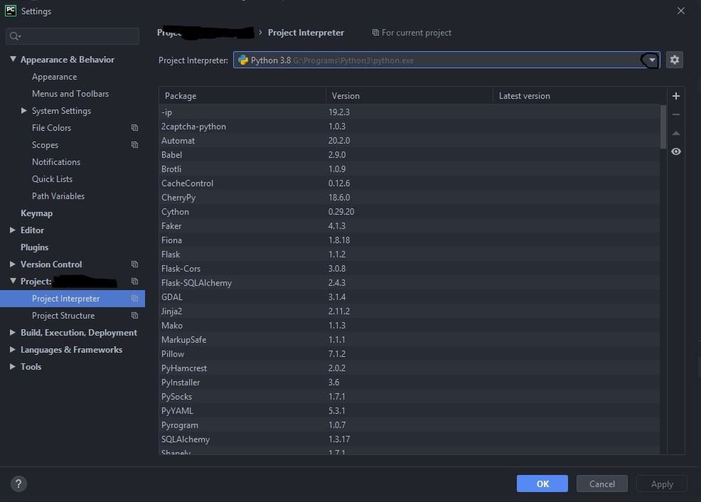Open File Colors settings page
701x502 pixels.
[x=51, y=128]
